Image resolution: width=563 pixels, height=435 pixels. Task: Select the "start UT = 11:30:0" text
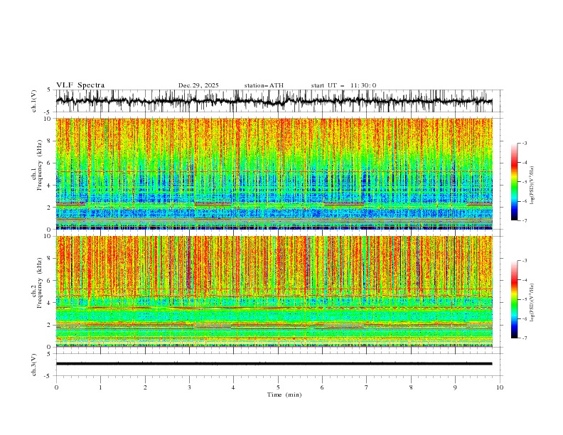[343, 85]
